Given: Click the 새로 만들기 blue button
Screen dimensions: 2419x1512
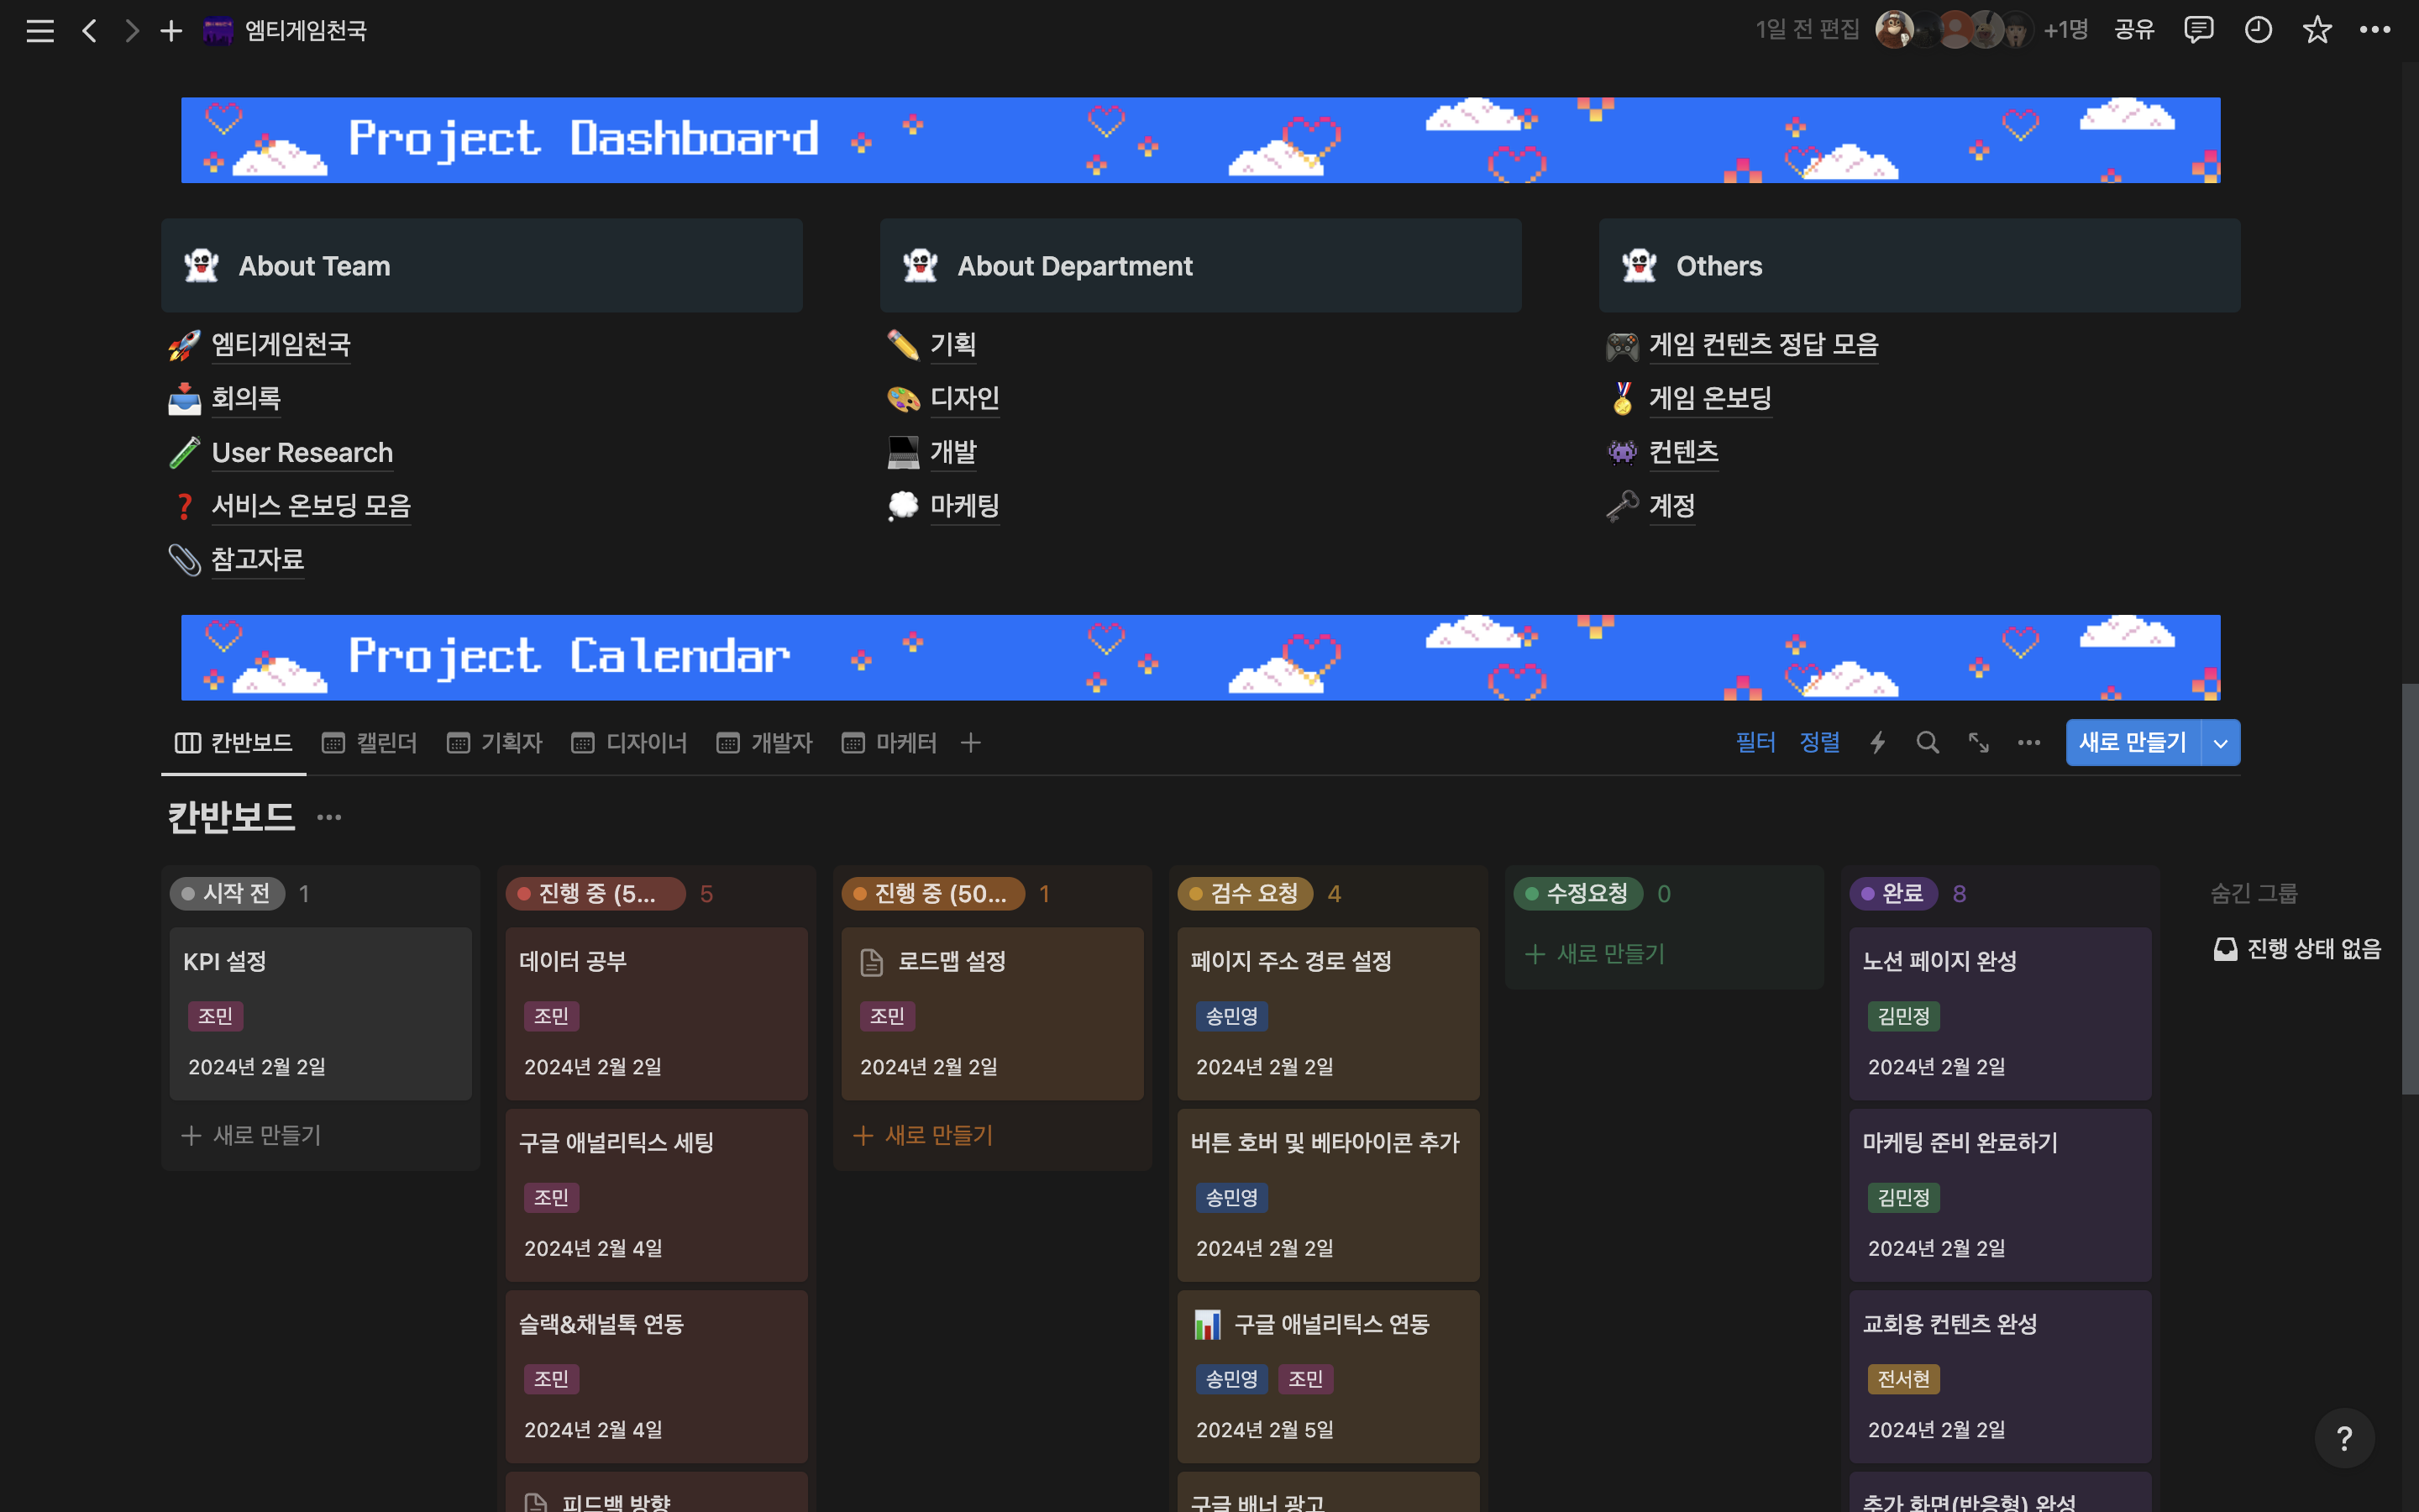Looking at the screenshot, I should tap(2133, 743).
